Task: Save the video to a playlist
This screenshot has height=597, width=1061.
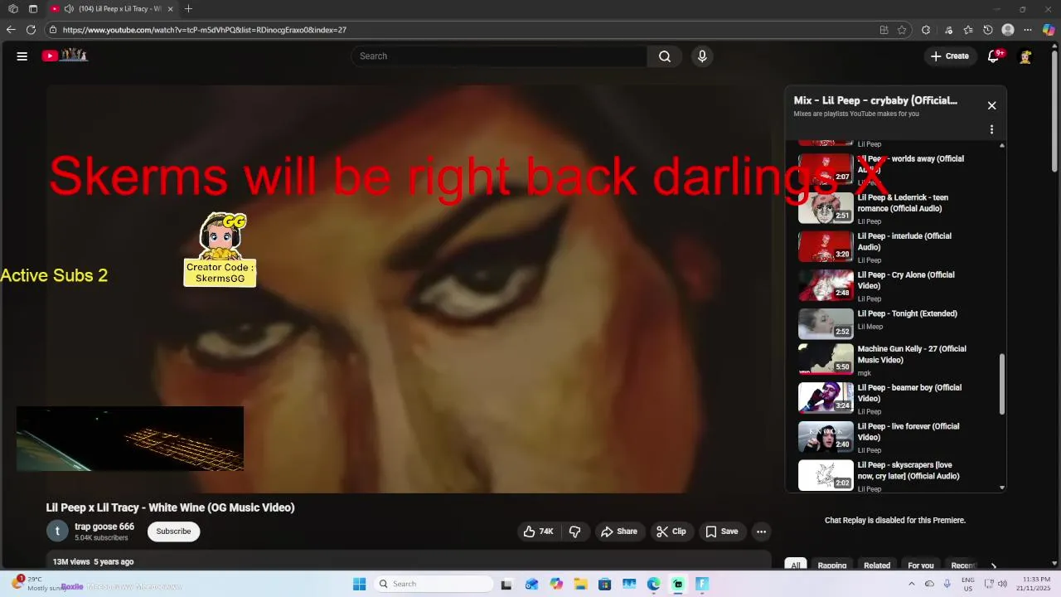Action: pos(721,531)
